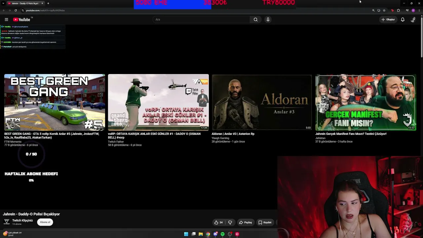Screen dimensions: 423x238
Task: Select the Jahrein - Daddy-O browser tab
Action: 25,3
